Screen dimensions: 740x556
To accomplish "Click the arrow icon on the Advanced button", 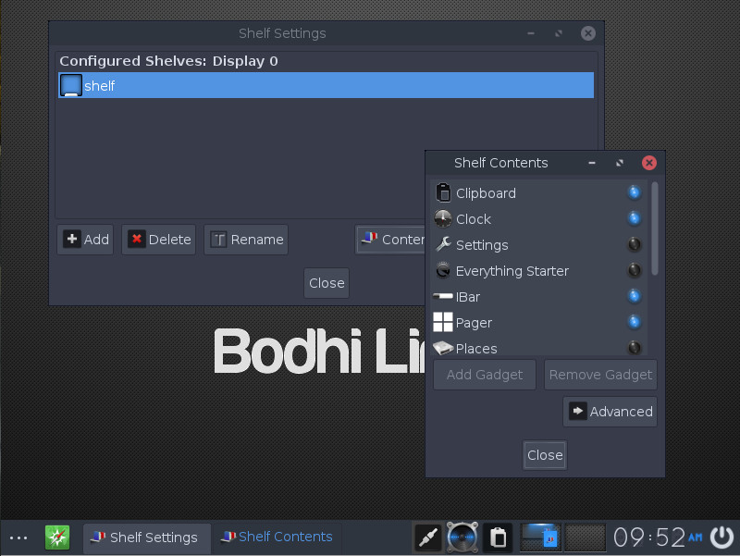I will (x=577, y=411).
